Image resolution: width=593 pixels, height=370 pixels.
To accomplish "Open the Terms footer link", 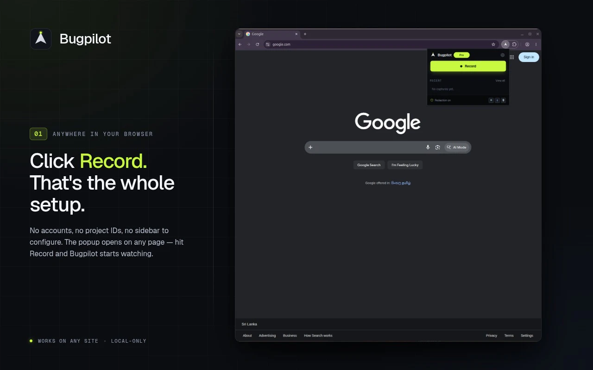I will click(x=509, y=335).
